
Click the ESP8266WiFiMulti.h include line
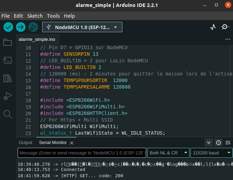pos(82,107)
